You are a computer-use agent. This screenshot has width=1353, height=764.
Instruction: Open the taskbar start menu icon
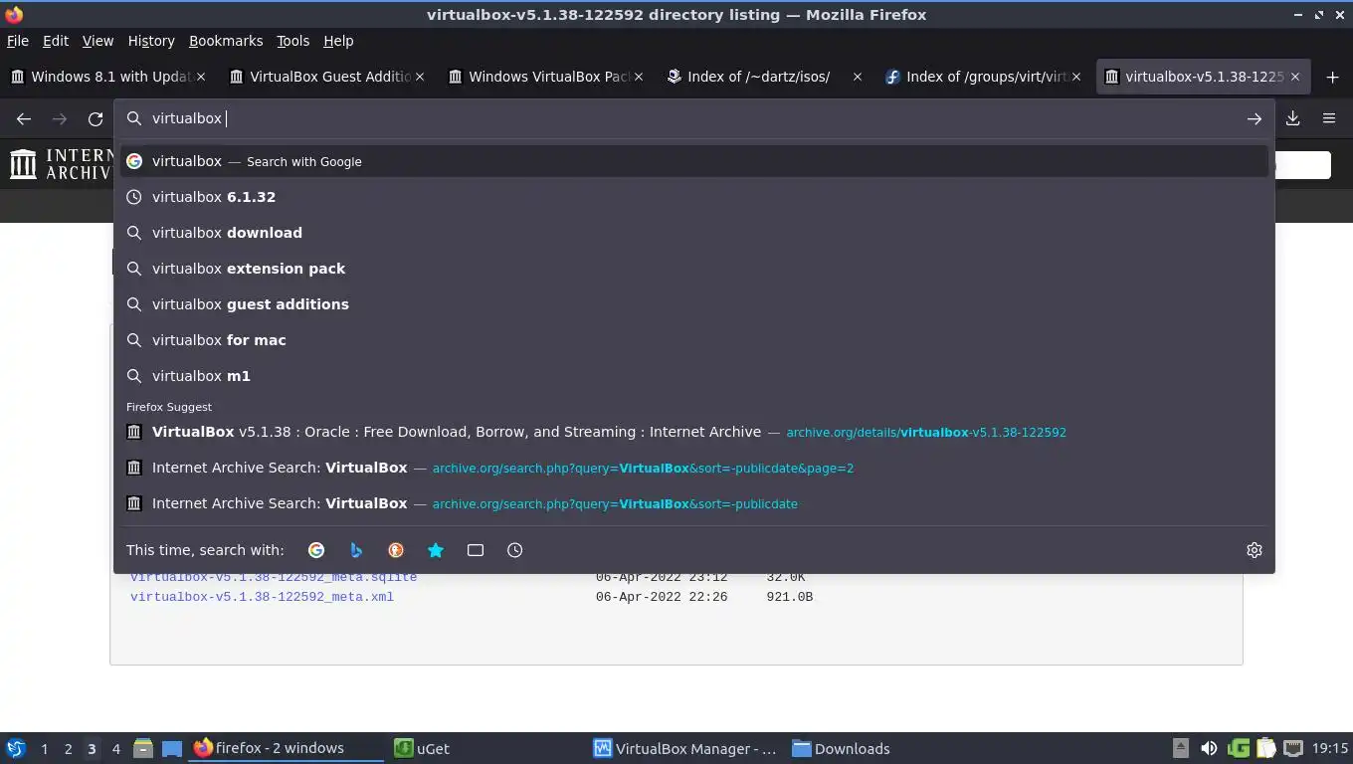tap(16, 748)
